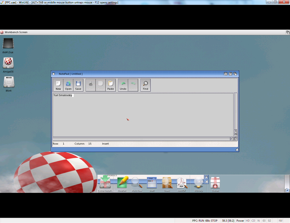Screen dimensions: 290x223
Task: Click the NotePad window resize corner gadget
Action: tap(237, 149)
